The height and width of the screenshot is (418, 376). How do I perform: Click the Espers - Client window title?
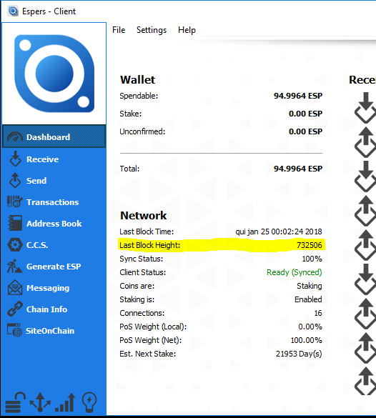[x=49, y=11]
